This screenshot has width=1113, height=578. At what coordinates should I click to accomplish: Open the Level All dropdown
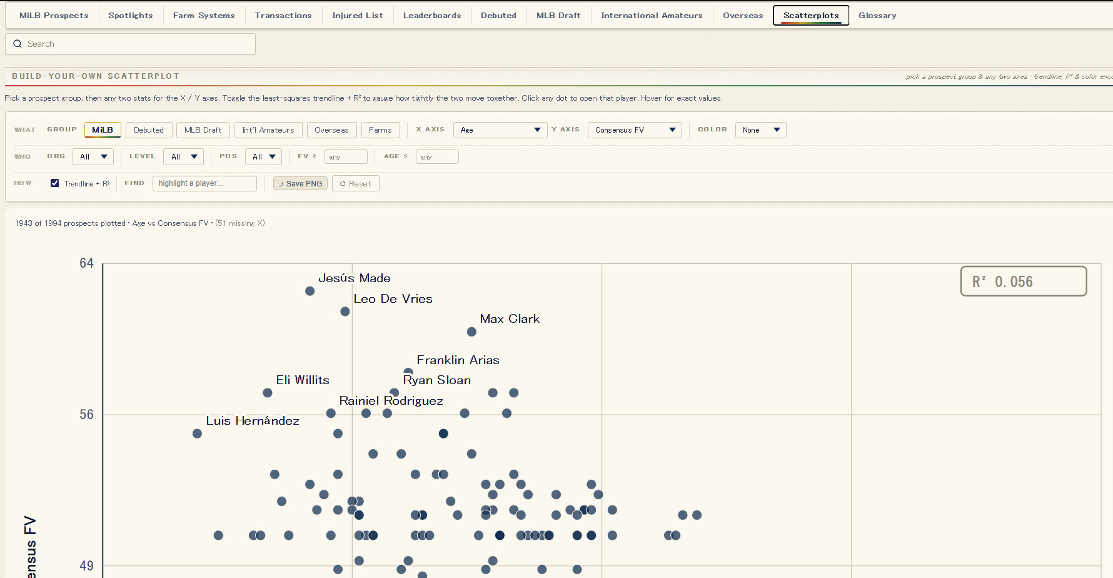click(184, 157)
